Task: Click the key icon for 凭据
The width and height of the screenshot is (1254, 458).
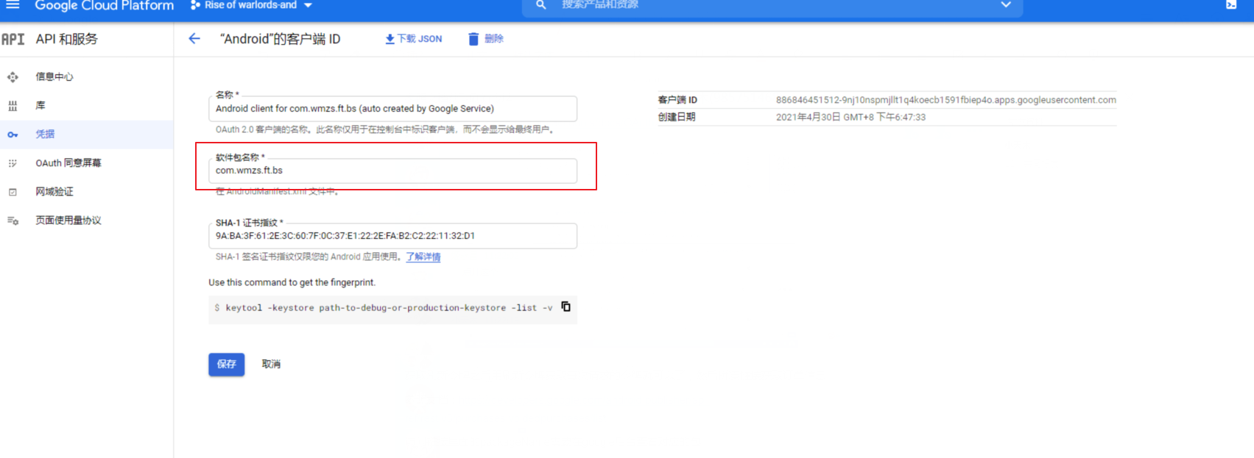Action: (13, 135)
